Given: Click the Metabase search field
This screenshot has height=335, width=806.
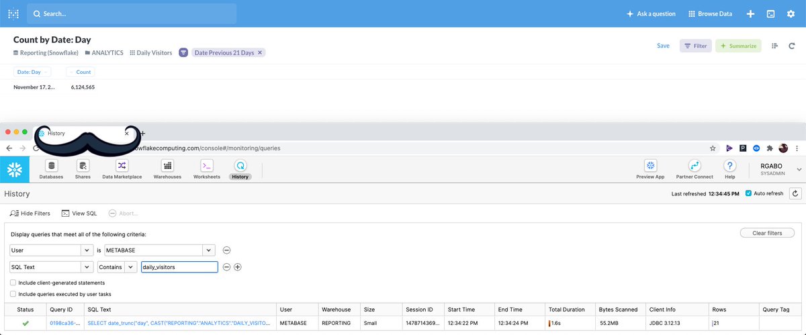Looking at the screenshot, I should [132, 13].
